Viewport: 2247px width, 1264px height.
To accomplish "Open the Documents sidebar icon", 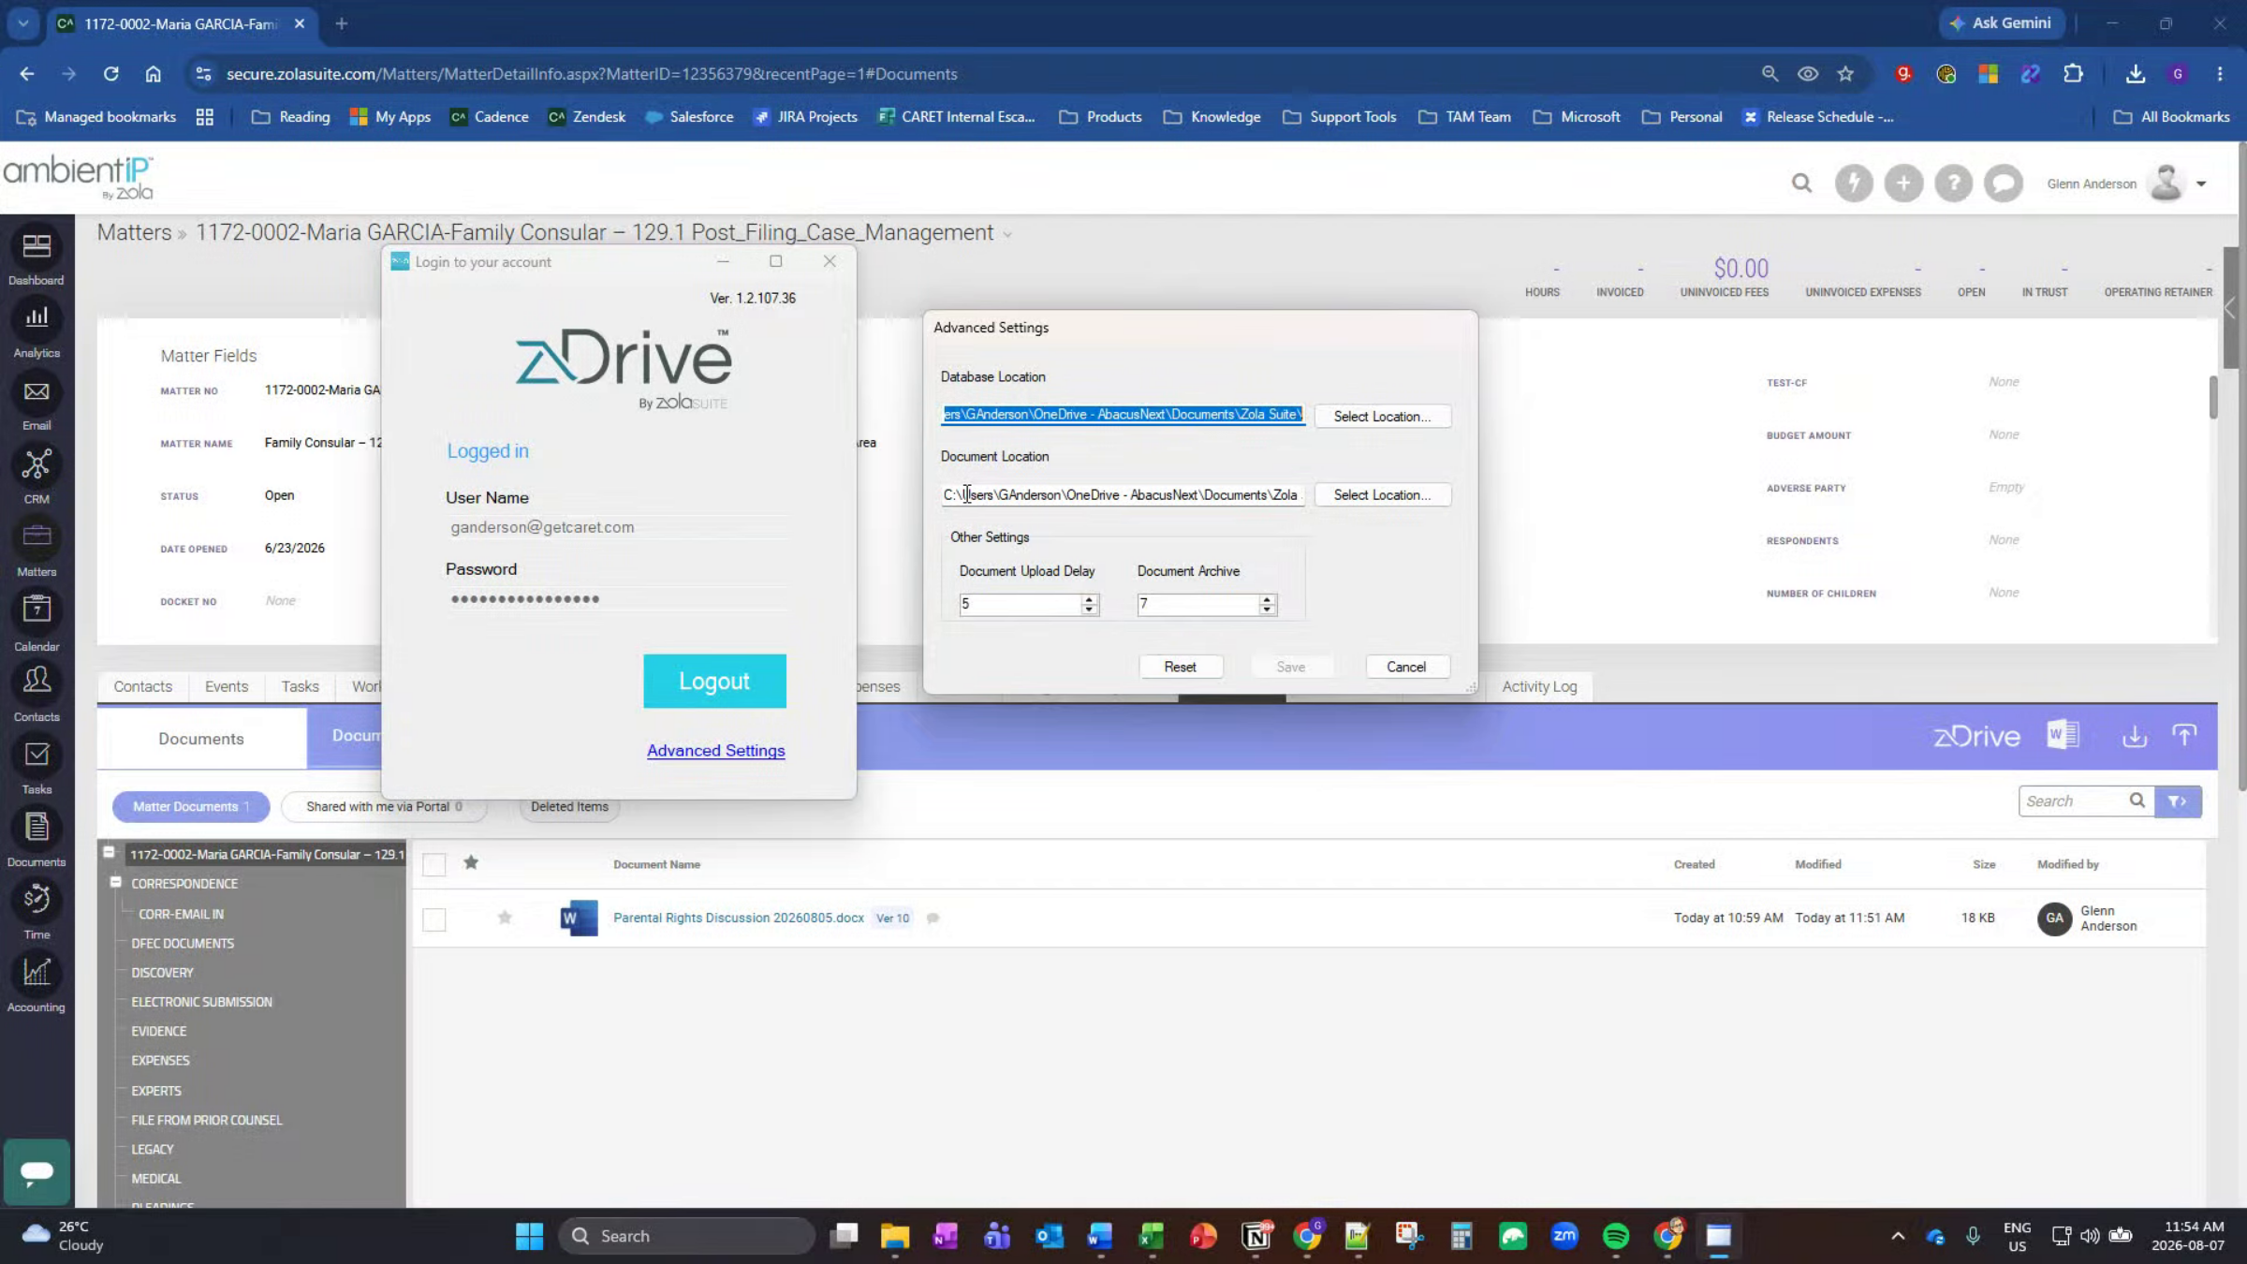I will pos(37,828).
